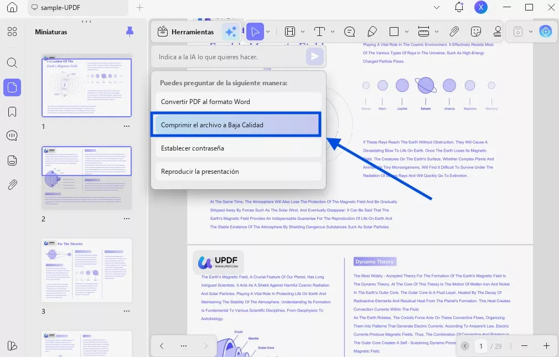This screenshot has width=559, height=357.
Task: Open the tab list chevron
Action: coord(436,8)
